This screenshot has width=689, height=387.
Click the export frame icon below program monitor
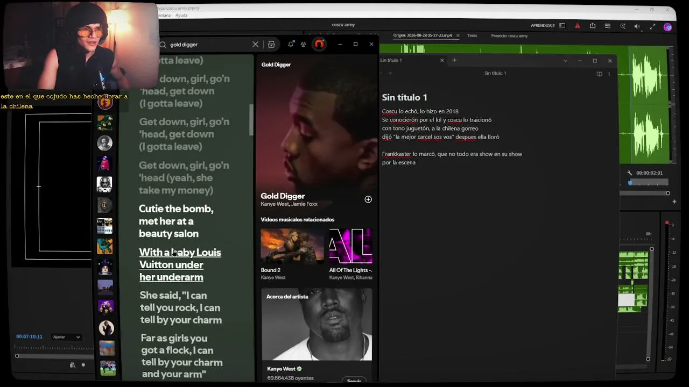[73, 365]
